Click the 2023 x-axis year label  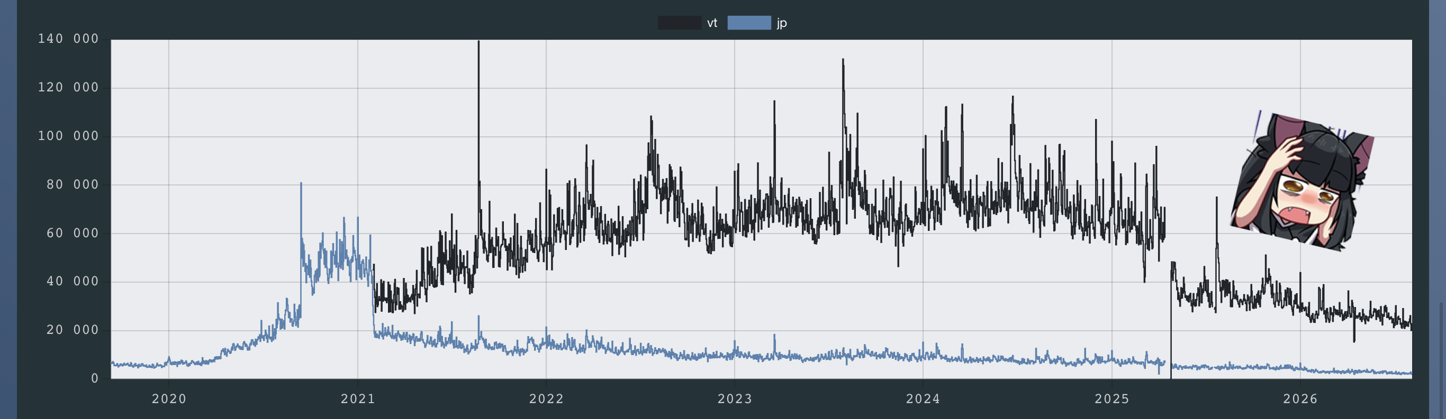pyautogui.click(x=735, y=399)
